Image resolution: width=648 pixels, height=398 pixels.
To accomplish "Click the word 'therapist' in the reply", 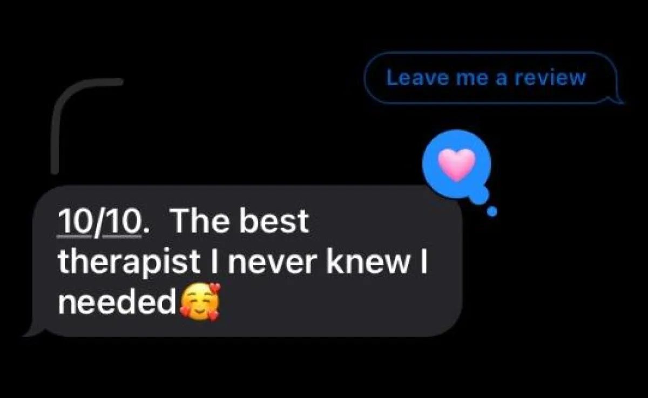I will (x=130, y=263).
